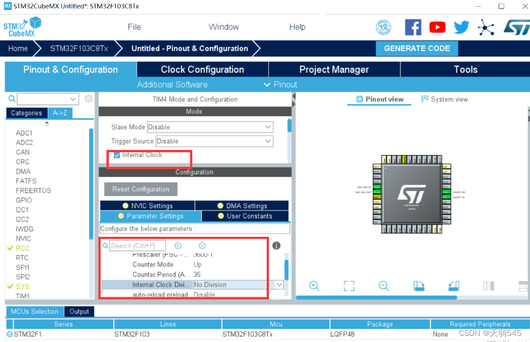
Task: Click the peripheral search magnifier icon
Action: pyautogui.click(x=12, y=99)
